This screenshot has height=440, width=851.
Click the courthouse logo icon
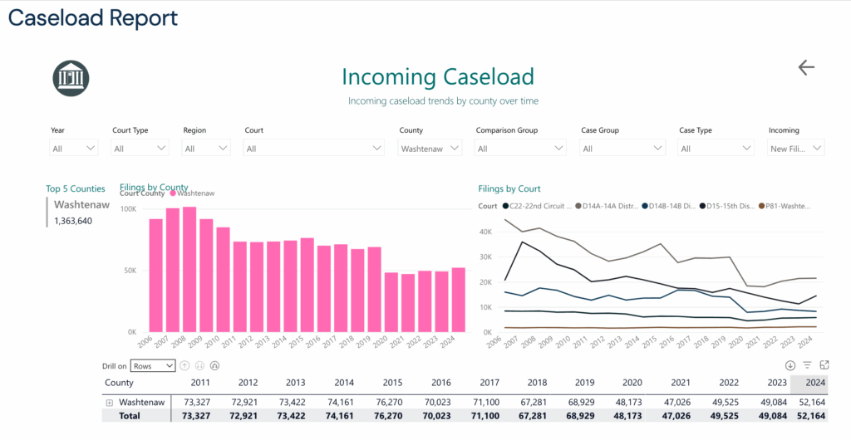click(71, 78)
